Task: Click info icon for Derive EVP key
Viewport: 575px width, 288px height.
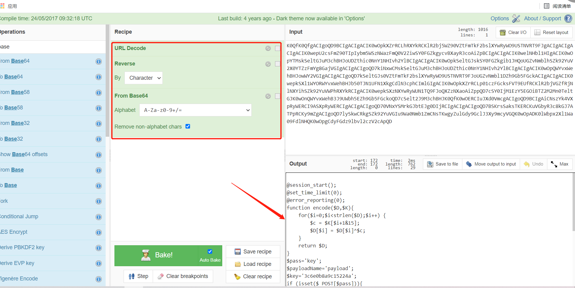Action: coord(99,263)
